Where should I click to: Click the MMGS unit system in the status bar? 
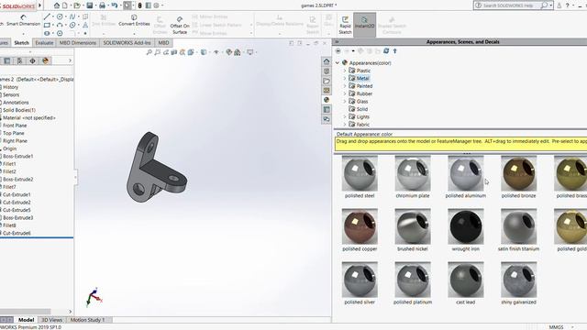pyautogui.click(x=556, y=327)
